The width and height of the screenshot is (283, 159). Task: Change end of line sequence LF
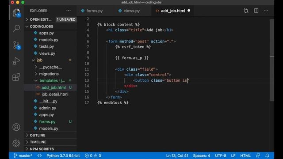[233, 155]
